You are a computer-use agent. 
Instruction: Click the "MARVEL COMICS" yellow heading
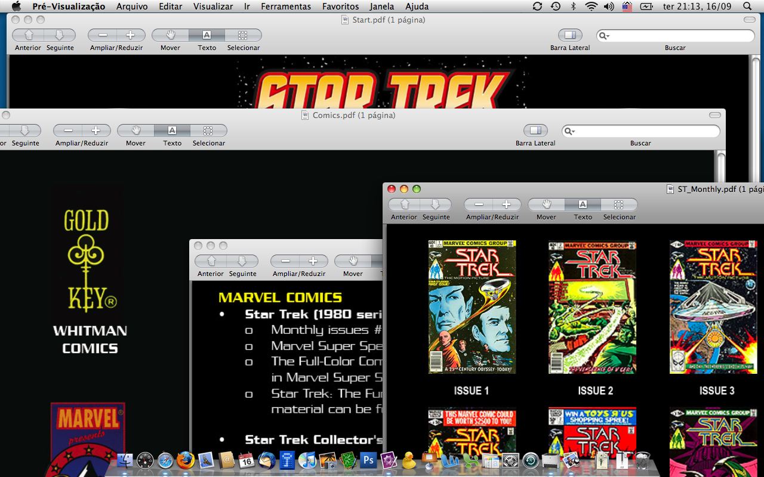[280, 298]
